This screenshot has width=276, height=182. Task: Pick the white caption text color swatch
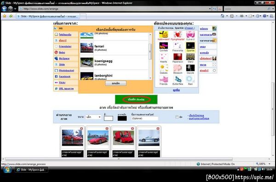point(109,118)
